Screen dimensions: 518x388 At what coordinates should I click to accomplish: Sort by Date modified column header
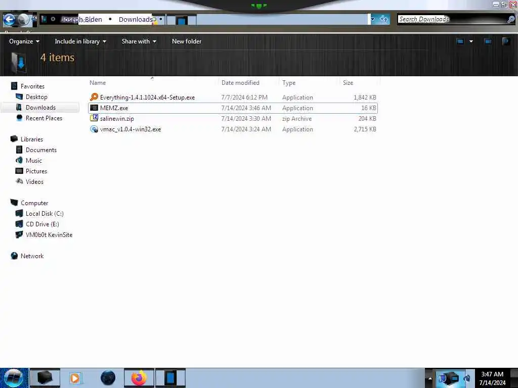click(x=240, y=83)
